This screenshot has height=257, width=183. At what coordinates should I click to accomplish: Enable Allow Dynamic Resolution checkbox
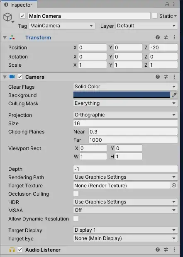pyautogui.click(x=76, y=218)
